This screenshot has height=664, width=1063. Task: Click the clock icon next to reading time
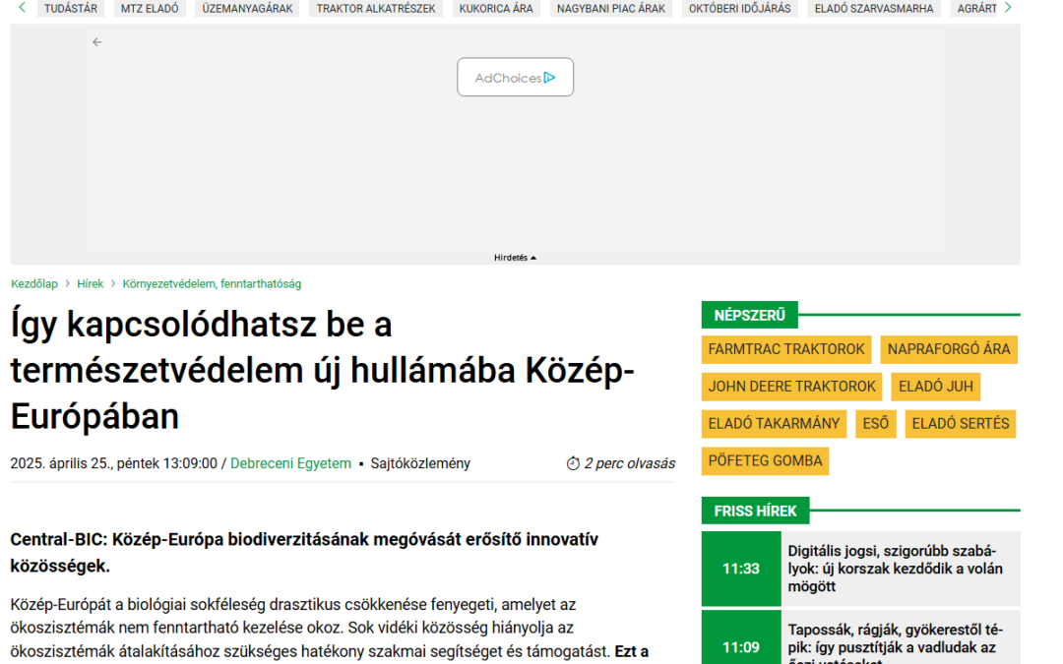pos(573,463)
